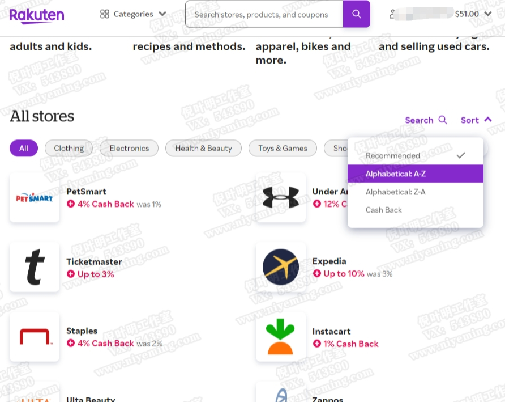Viewport: 505px width, 402px height.
Task: Open the PetSmart store logo
Action: pyautogui.click(x=35, y=197)
